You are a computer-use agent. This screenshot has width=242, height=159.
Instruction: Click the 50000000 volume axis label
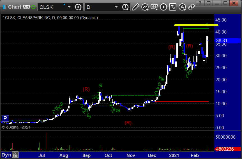[x=225, y=137]
